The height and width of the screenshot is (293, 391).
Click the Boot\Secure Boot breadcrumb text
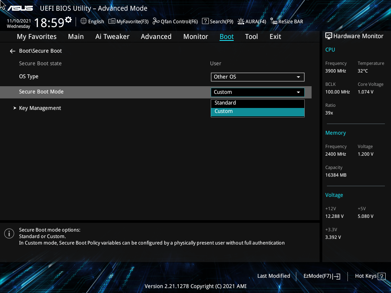[40, 51]
